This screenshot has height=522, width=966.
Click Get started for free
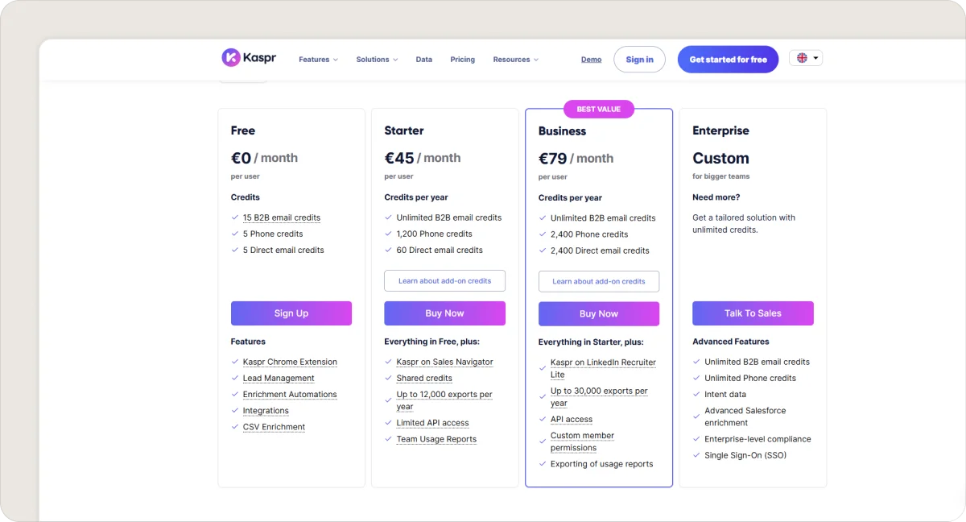click(729, 60)
